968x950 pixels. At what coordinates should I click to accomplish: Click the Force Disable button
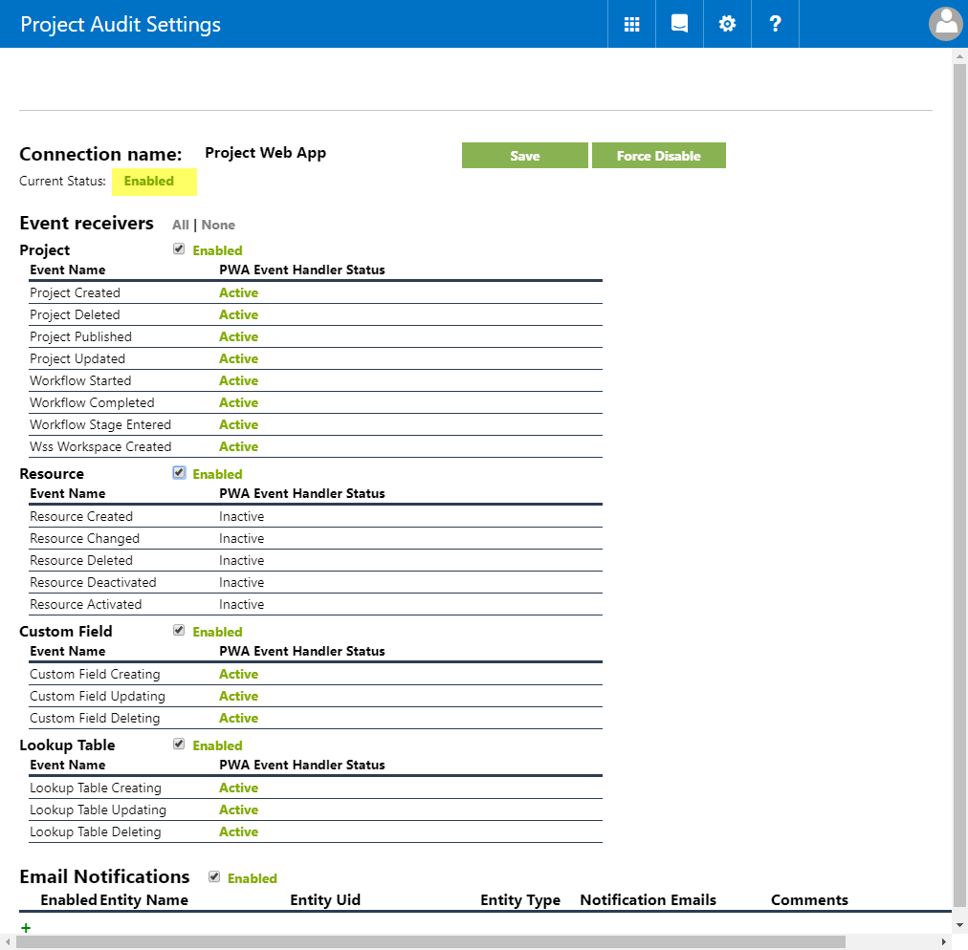click(x=659, y=156)
